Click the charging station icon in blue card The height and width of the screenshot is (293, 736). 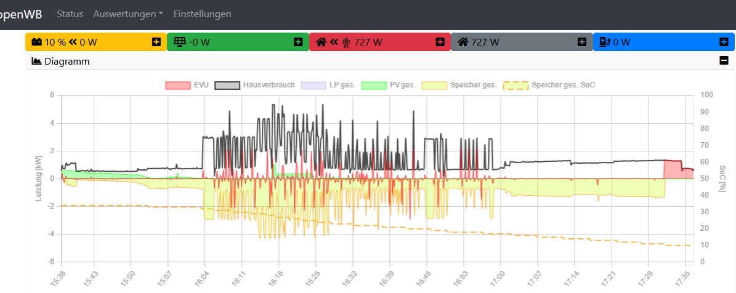click(x=604, y=42)
